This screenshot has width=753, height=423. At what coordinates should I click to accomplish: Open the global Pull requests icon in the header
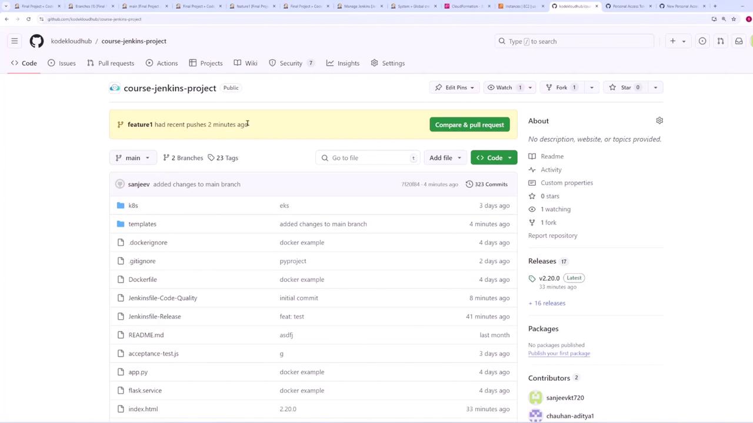point(721,41)
